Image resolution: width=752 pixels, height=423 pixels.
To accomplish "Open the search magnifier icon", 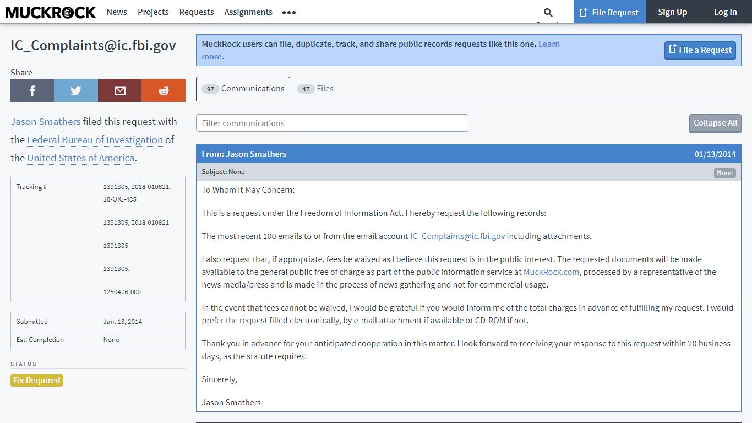I will (x=548, y=12).
